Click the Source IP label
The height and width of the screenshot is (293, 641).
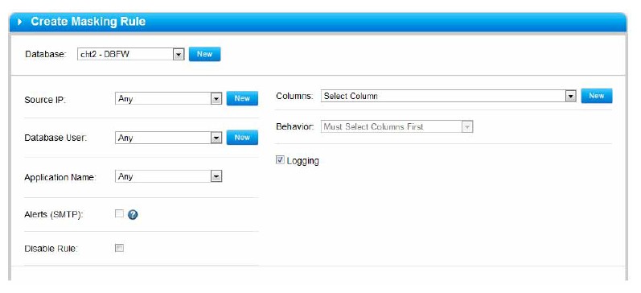(x=45, y=100)
